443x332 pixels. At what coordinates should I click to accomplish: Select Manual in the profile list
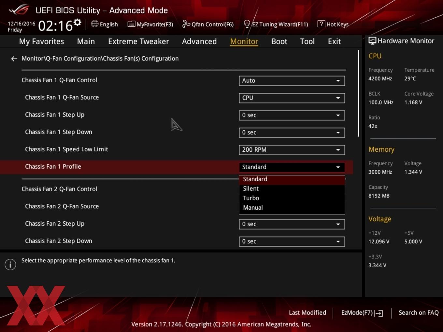click(292, 208)
